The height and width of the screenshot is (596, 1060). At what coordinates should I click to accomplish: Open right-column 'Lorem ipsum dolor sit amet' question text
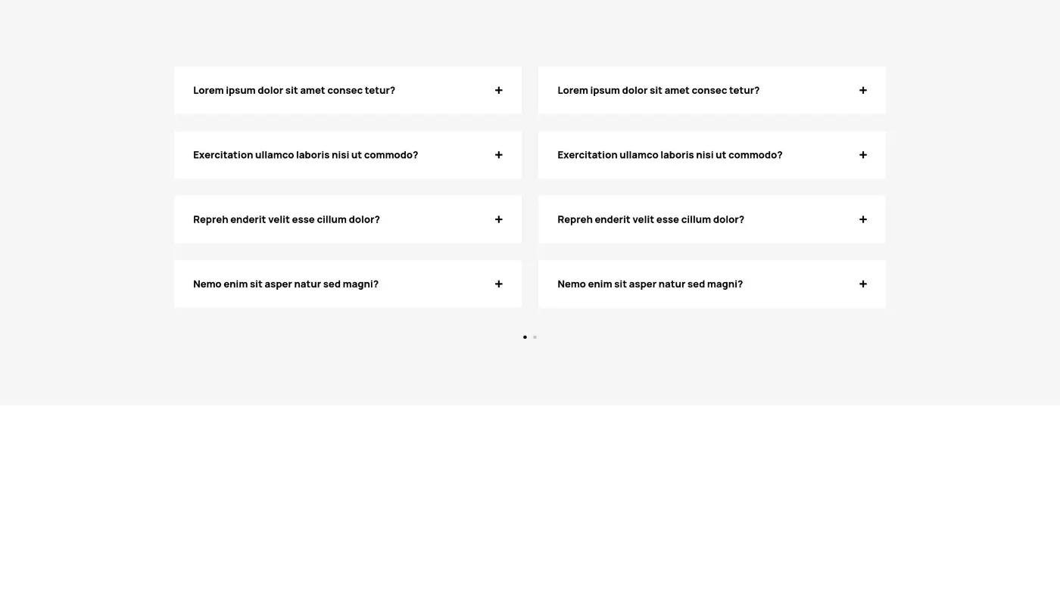(x=658, y=90)
